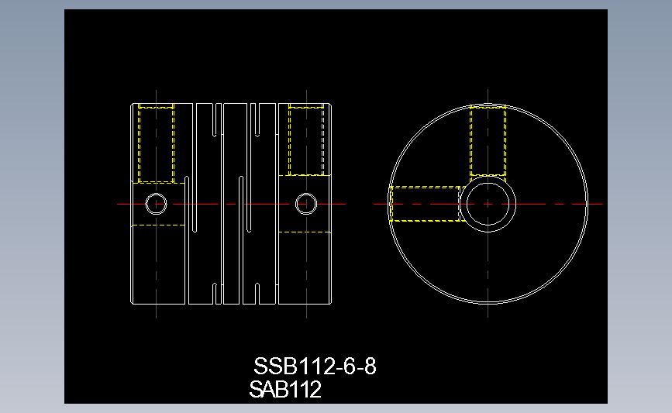Click the SSB112-6-8 part label

315,367
